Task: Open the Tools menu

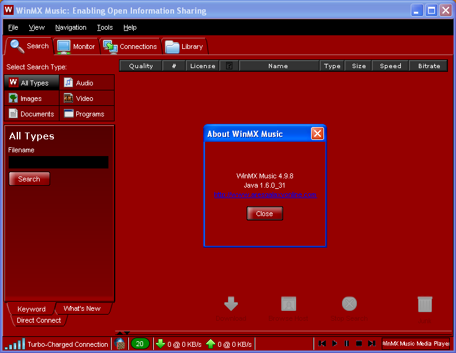Action: click(105, 27)
